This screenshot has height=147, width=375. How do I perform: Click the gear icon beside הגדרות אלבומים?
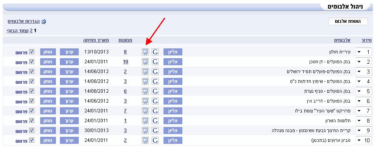tap(43, 22)
